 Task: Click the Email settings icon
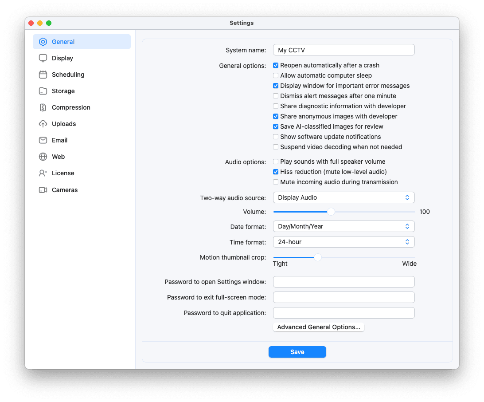coord(43,140)
